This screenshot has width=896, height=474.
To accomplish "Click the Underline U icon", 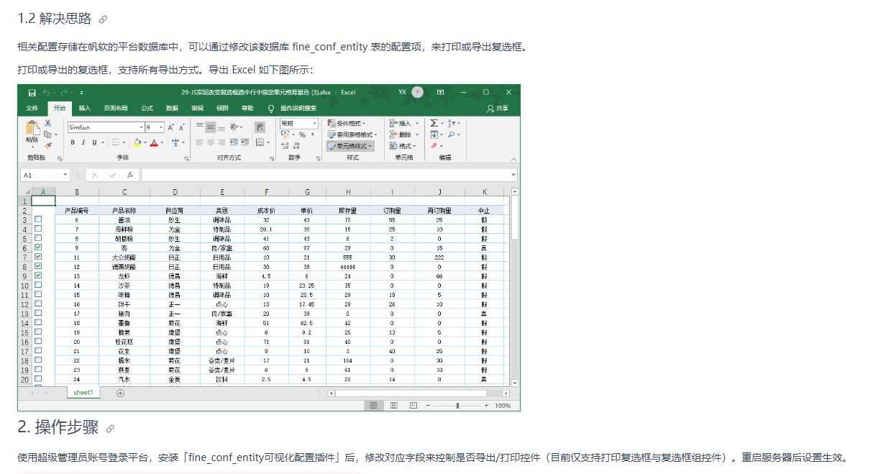I will point(93,142).
